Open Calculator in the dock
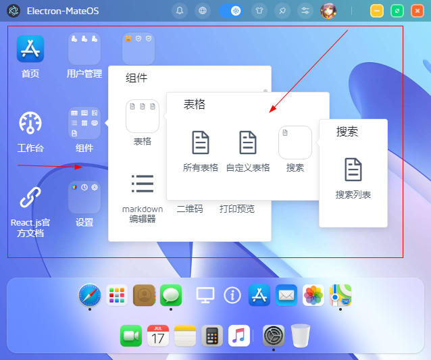The height and width of the screenshot is (360, 431). pos(212,336)
